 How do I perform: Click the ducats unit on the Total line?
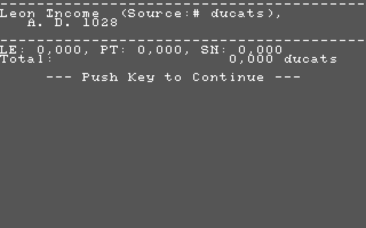pyautogui.click(x=311, y=59)
